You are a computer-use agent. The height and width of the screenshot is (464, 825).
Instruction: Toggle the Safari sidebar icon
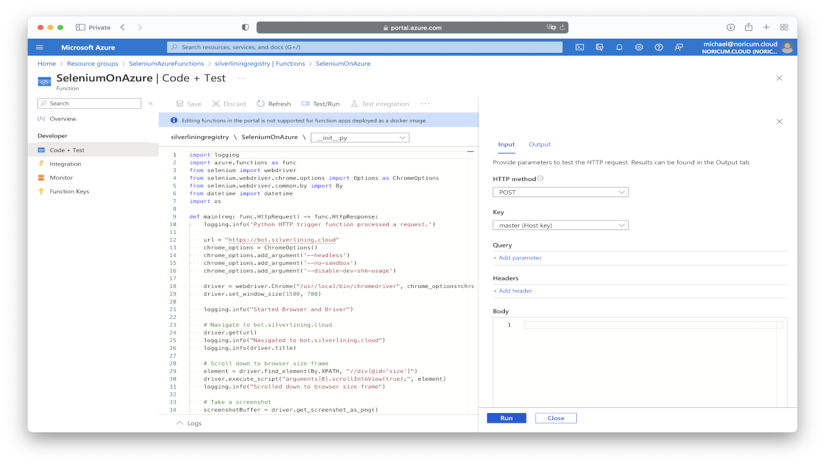point(81,27)
